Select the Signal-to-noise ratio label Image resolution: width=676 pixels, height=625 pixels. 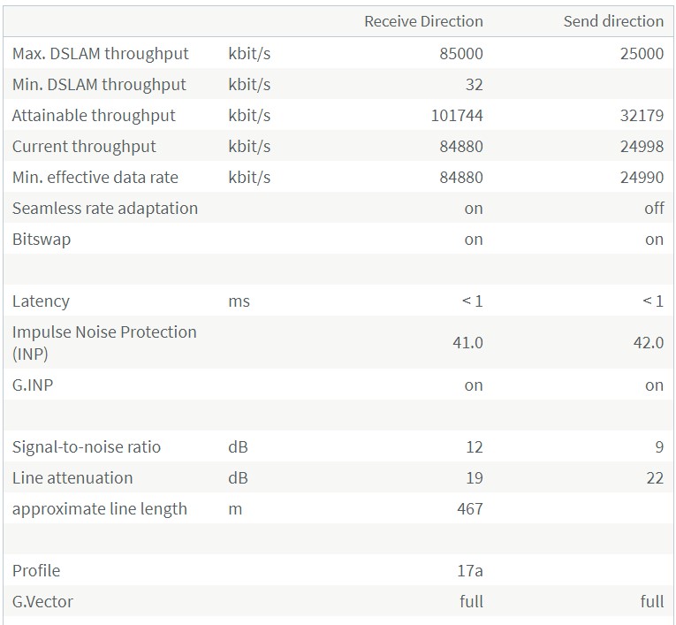(87, 447)
